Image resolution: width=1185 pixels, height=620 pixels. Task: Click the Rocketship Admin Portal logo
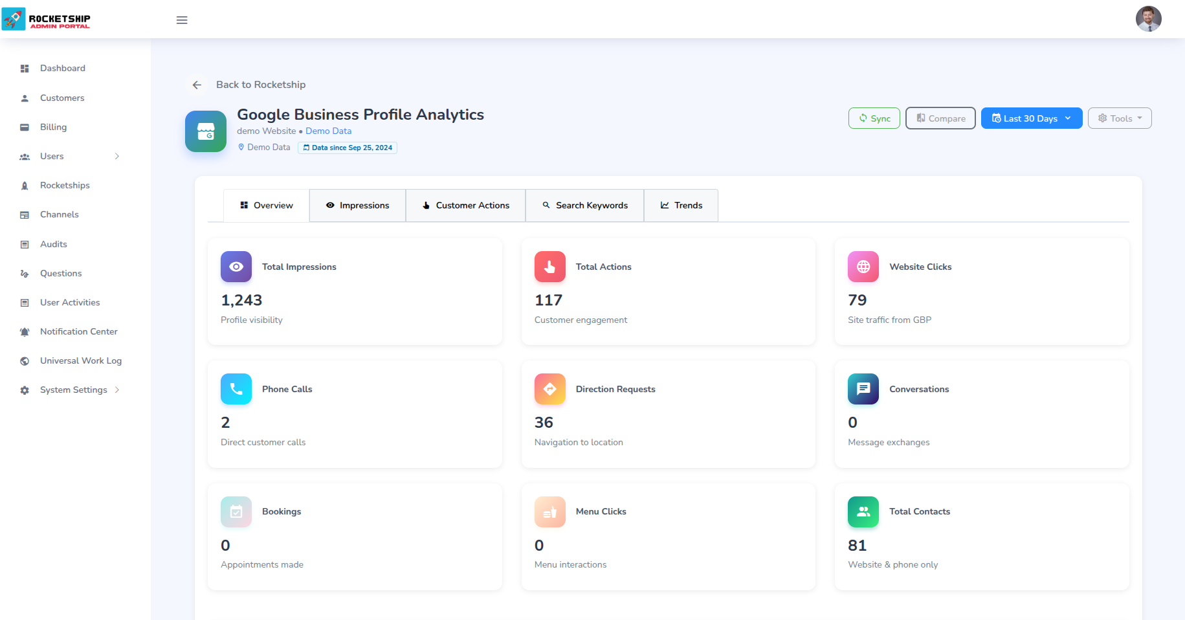pos(46,19)
